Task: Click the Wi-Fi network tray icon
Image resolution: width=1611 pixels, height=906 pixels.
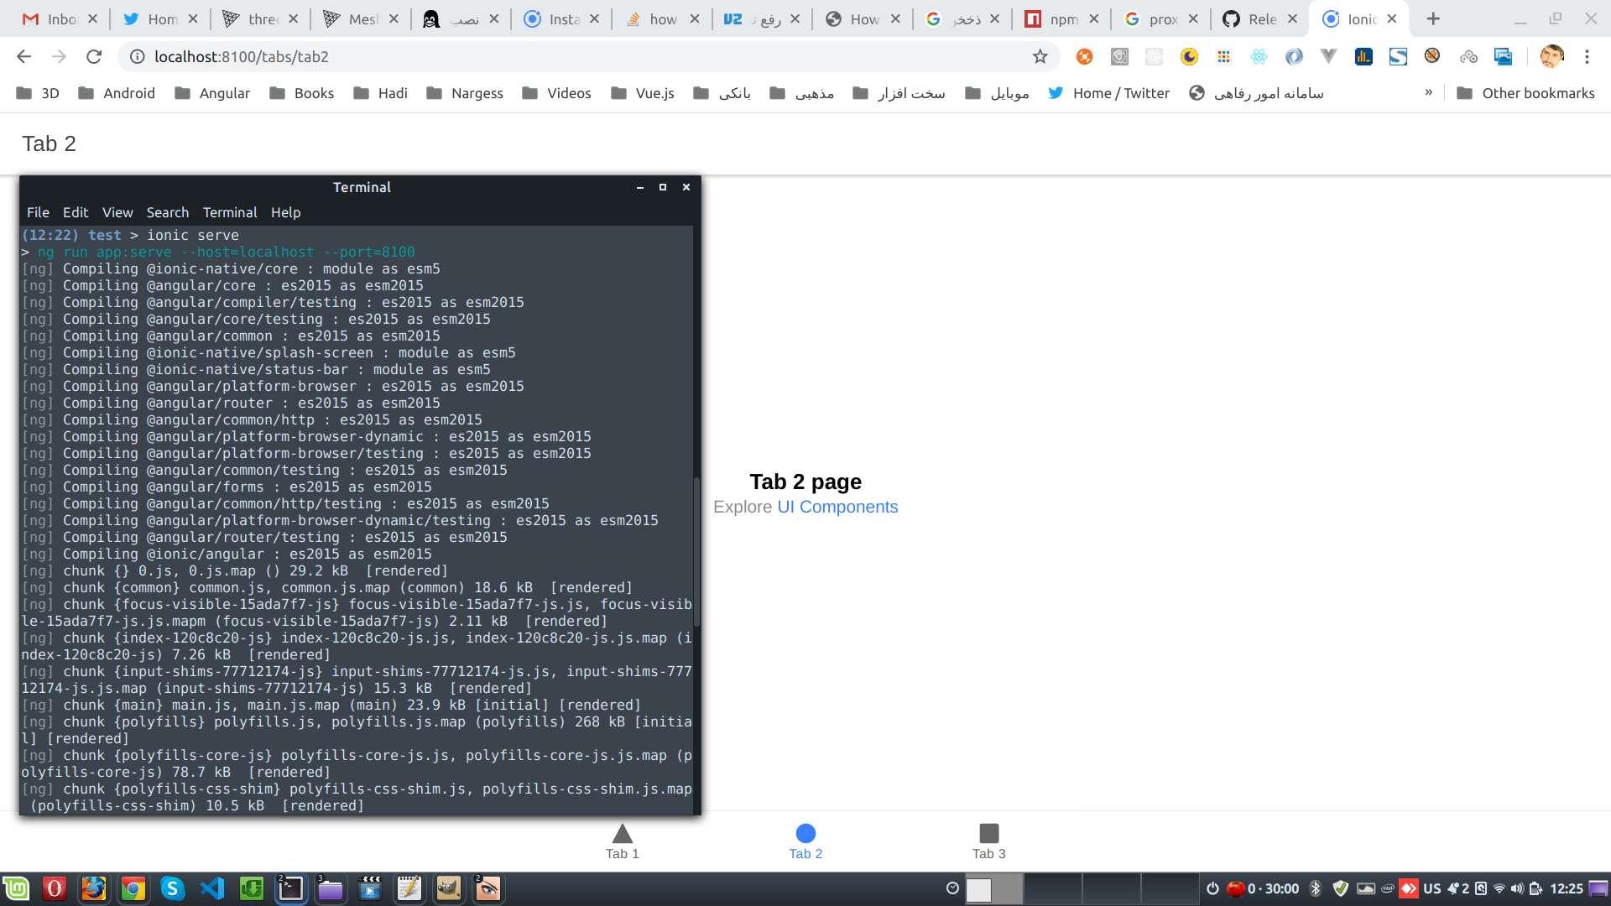Action: coord(1499,888)
